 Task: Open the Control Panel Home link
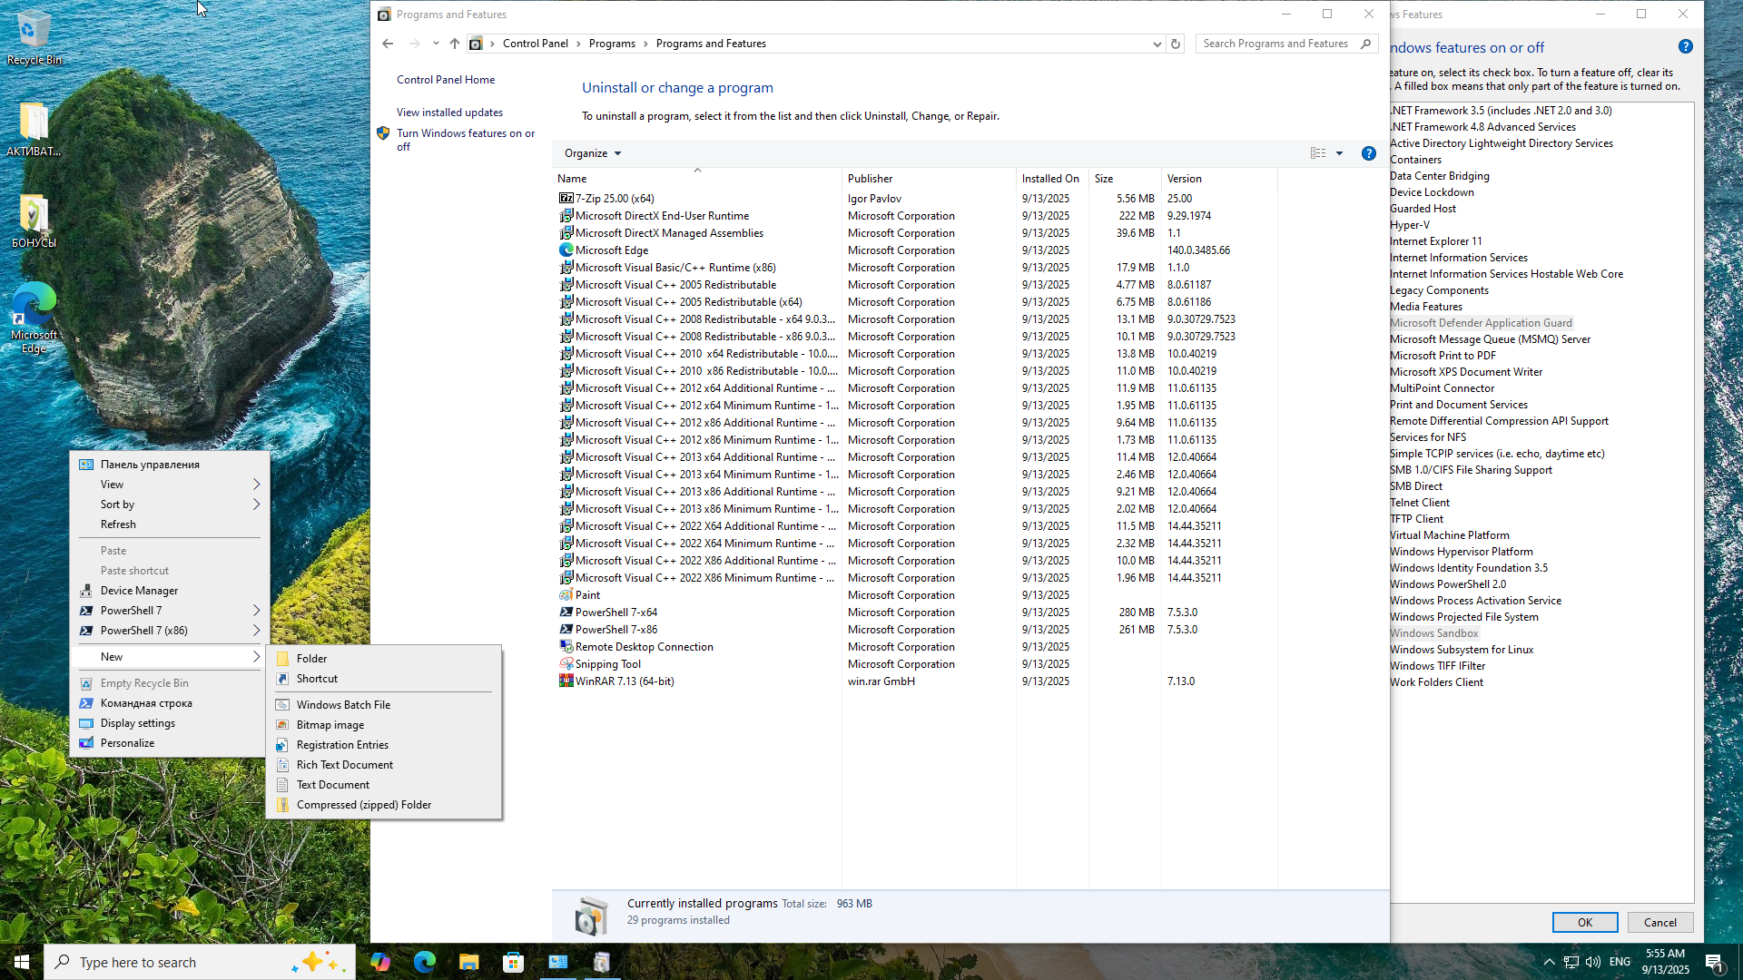(446, 80)
